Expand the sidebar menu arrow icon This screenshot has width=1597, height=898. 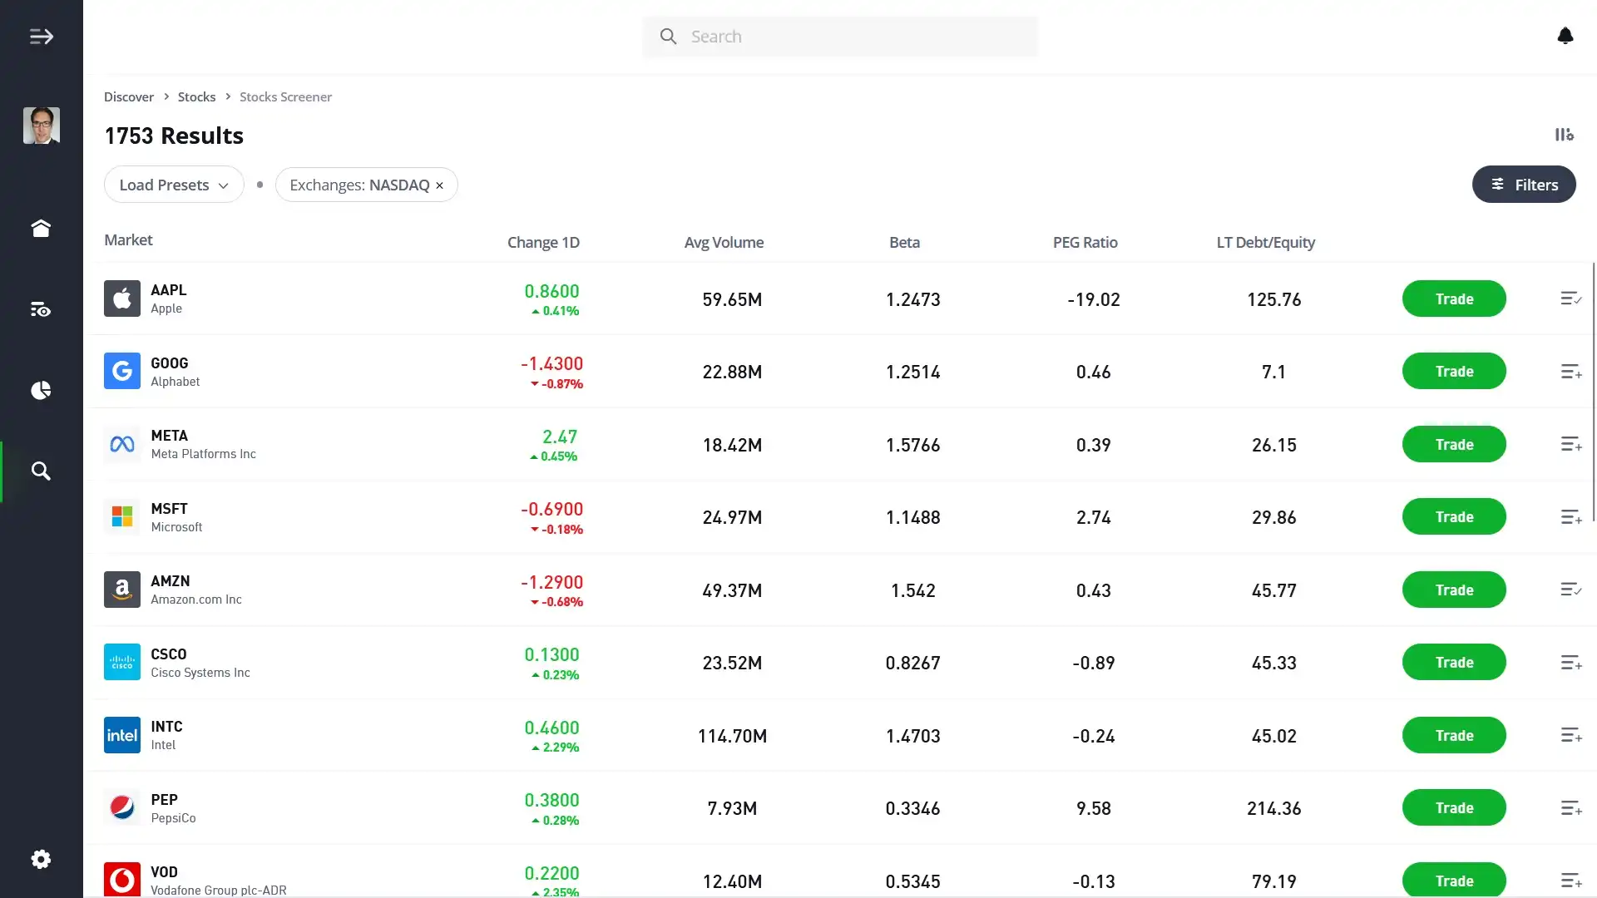[41, 37]
